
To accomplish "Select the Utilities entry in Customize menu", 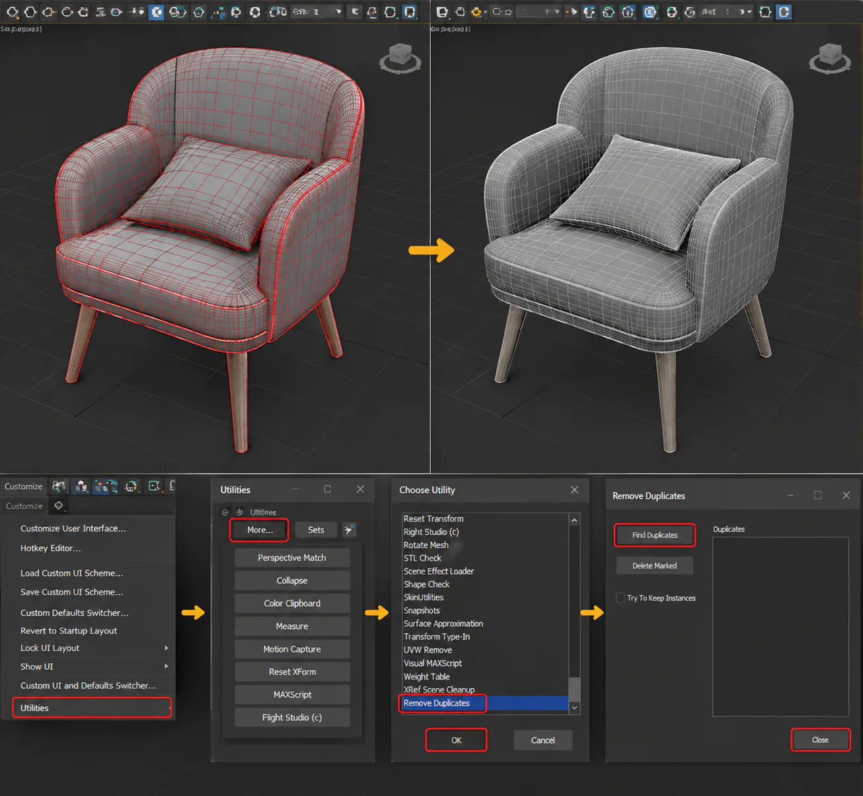I will [92, 707].
